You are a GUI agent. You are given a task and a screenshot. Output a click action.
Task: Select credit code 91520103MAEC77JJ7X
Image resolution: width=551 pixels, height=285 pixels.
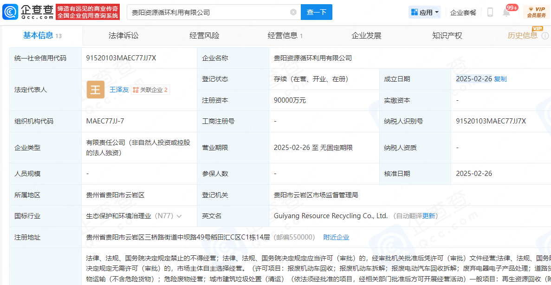121,58
